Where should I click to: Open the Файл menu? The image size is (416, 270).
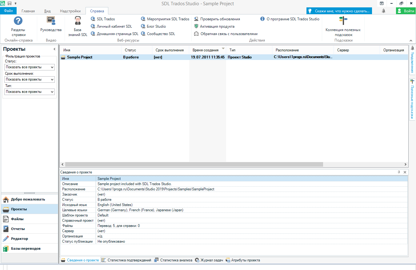click(8, 11)
